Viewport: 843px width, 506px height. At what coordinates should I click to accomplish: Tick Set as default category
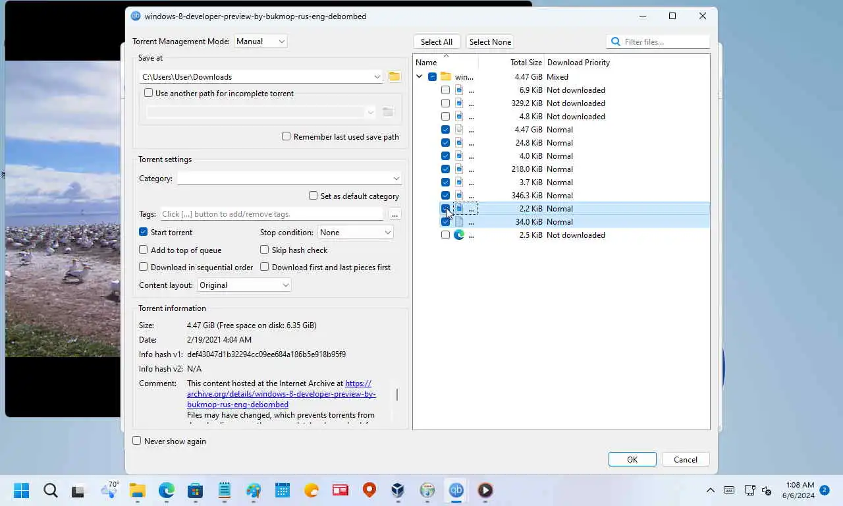point(313,196)
